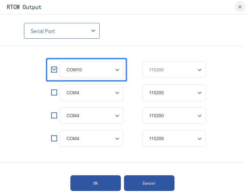The image size is (248, 196).
Task: Open the Serial Port output type dropdown
Action: click(x=62, y=31)
